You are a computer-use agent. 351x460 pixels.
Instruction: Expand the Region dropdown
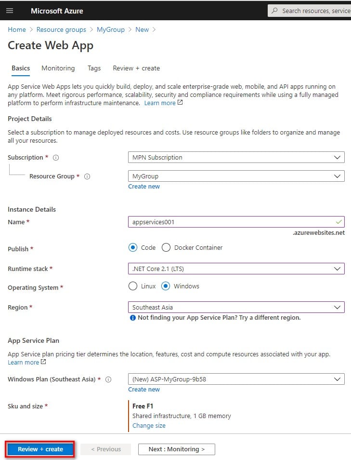click(236, 307)
